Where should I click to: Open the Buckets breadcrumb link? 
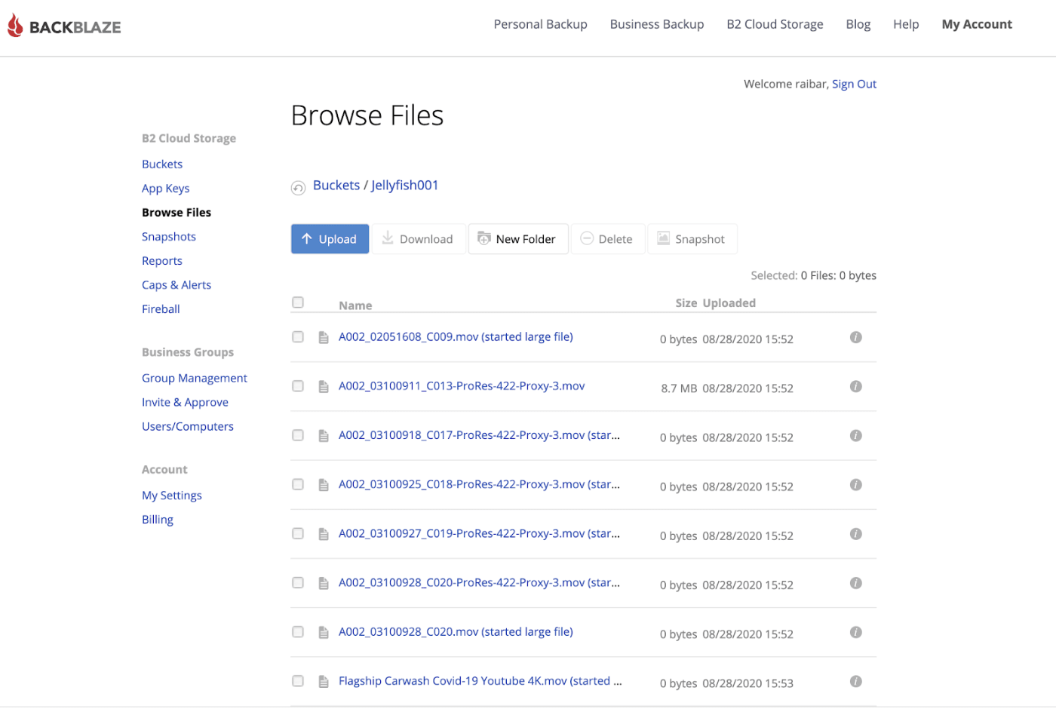click(x=336, y=185)
